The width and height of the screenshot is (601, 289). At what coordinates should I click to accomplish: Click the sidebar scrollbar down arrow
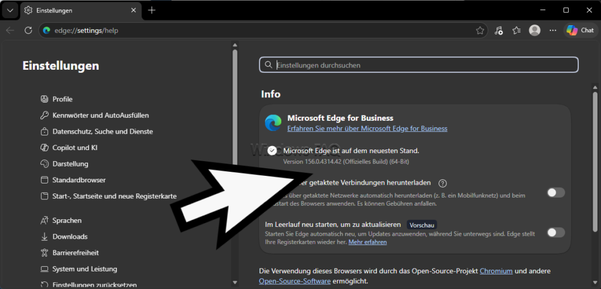235,283
